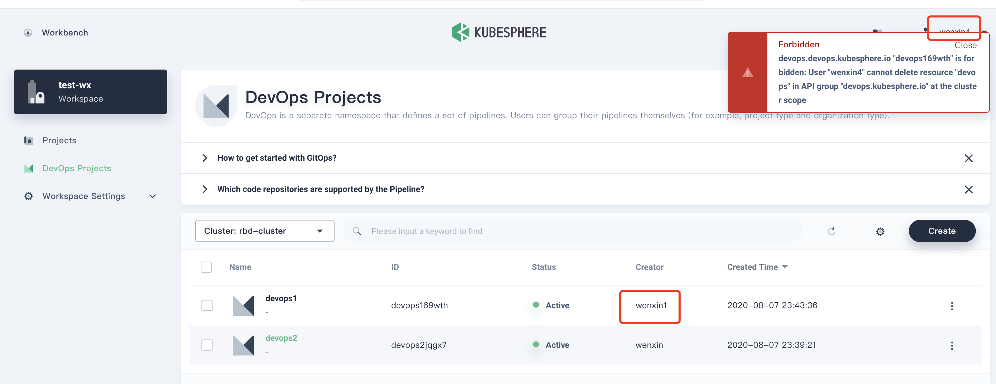Select the devops1 row checkbox

[x=207, y=305]
